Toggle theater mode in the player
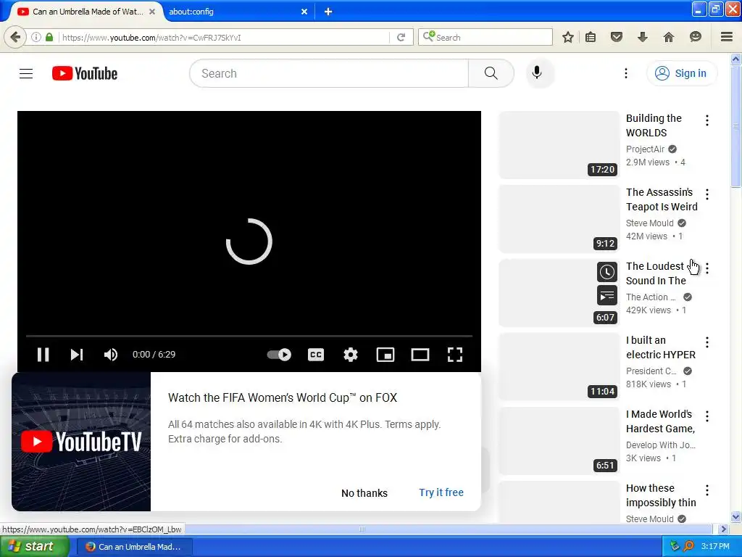 (420, 354)
